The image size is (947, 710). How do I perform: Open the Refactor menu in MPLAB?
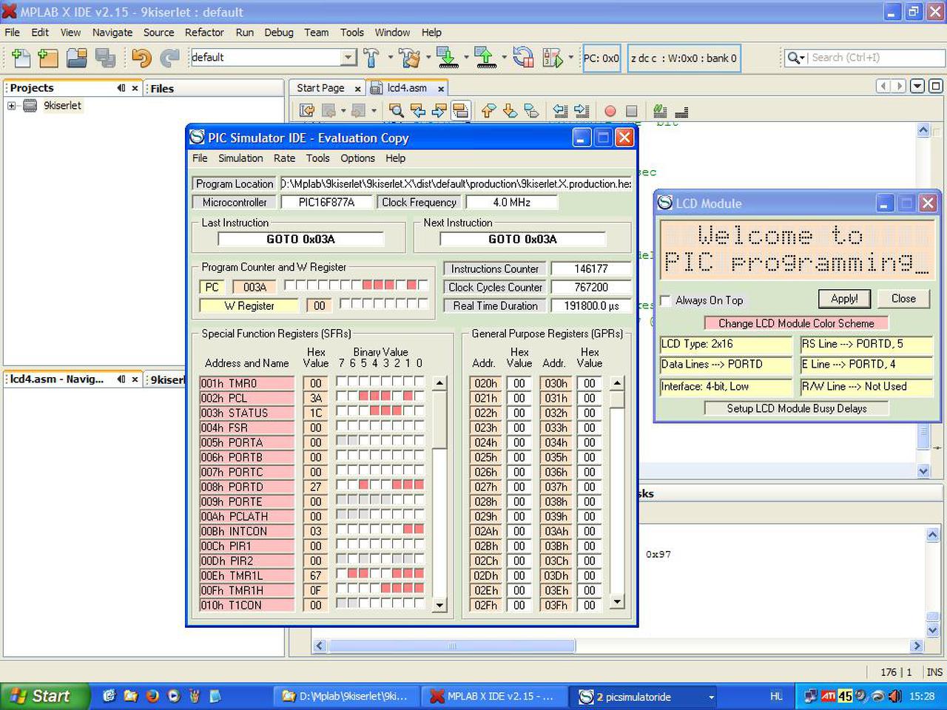(204, 33)
